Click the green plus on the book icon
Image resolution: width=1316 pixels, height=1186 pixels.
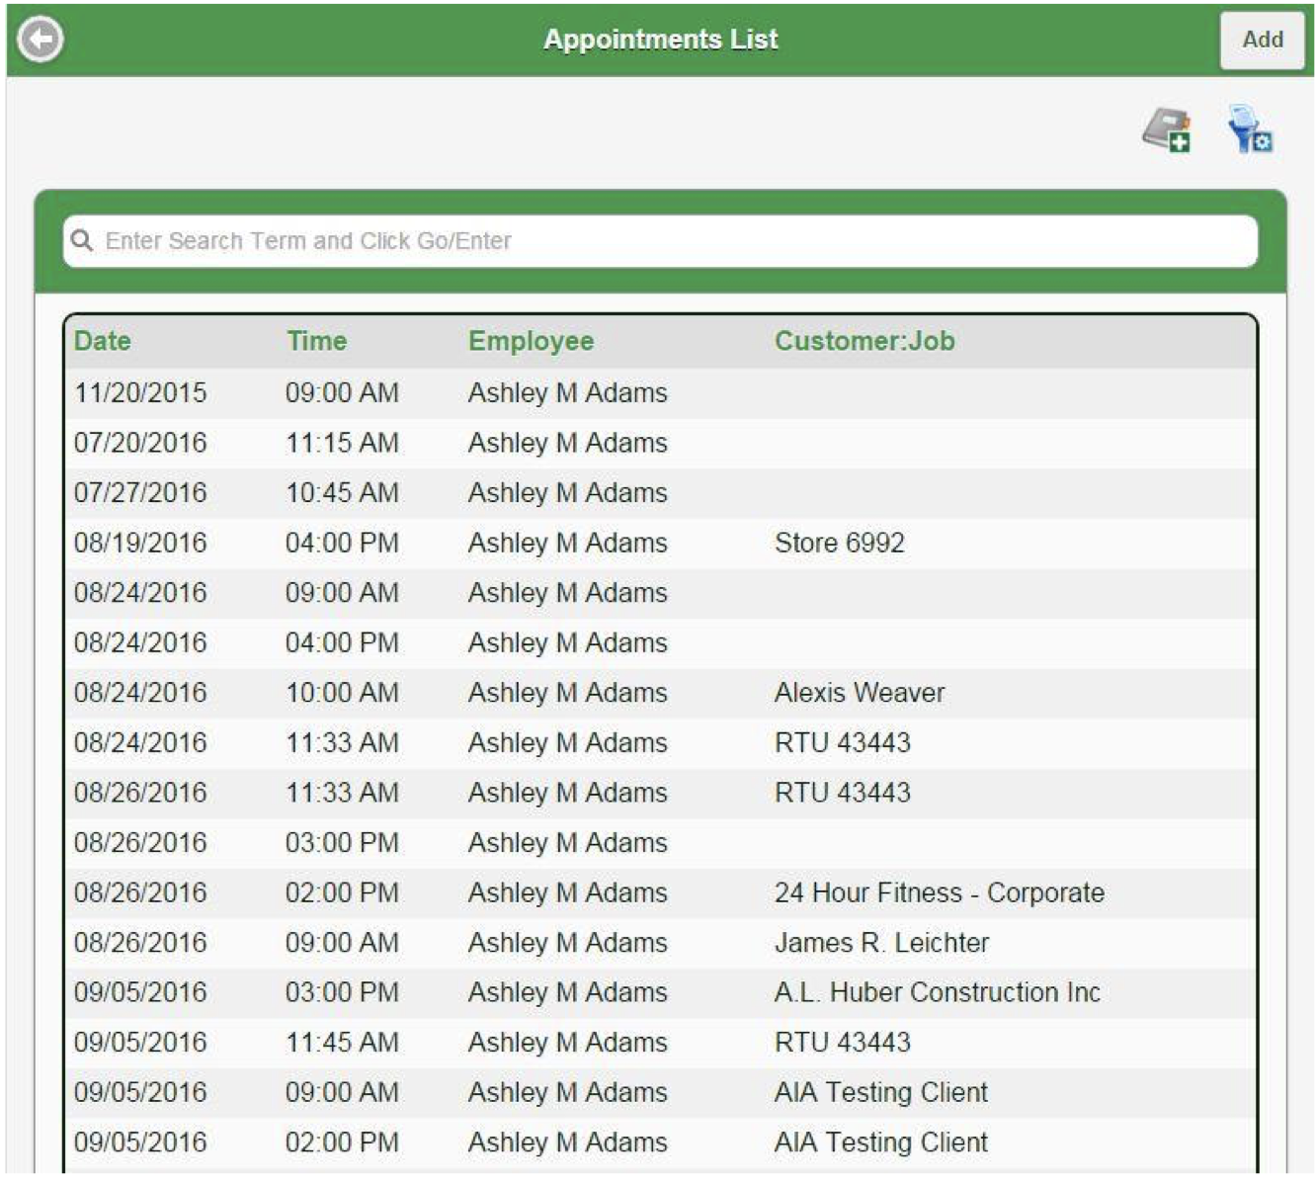coord(1180,141)
